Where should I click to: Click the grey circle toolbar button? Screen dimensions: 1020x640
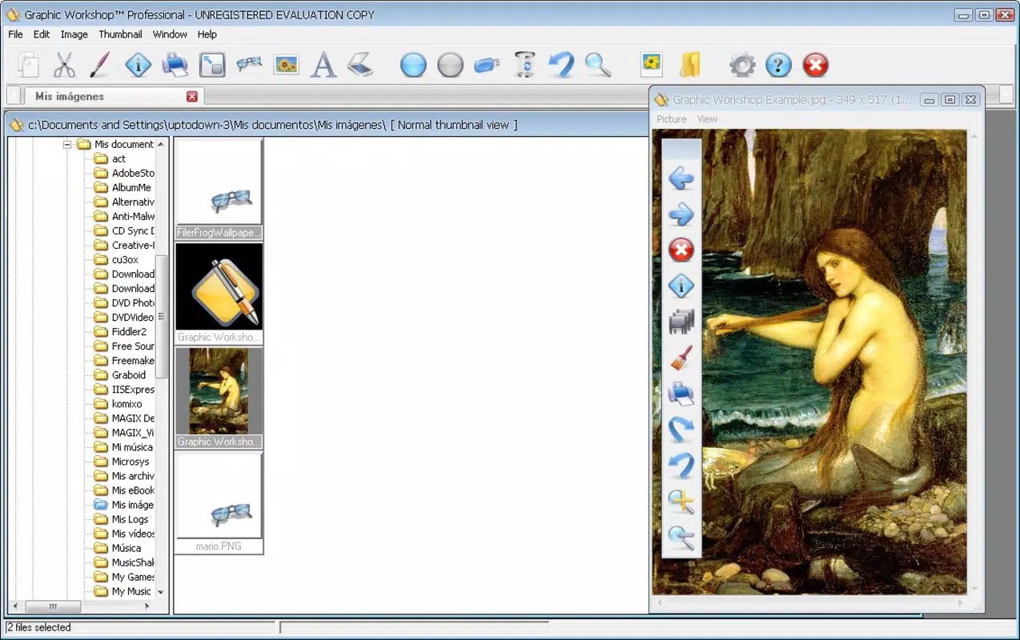pos(450,65)
